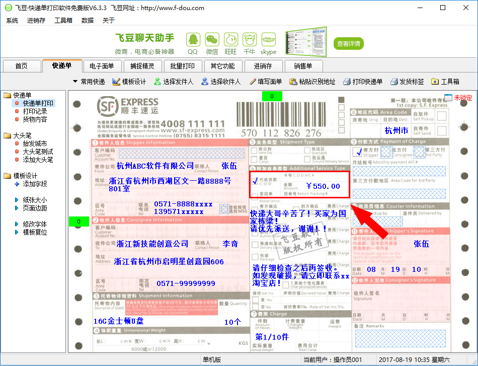Click the 发货标签 printer icon
Screen dimensions: 478x366
click(x=394, y=82)
